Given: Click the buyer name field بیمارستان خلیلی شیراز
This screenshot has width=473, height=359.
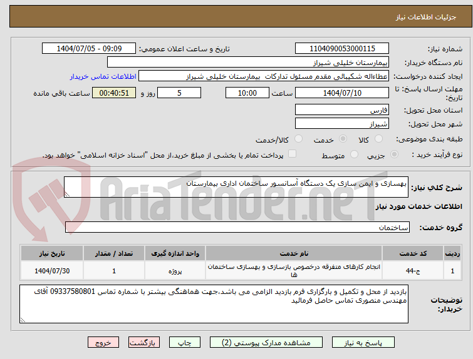Looking at the screenshot, I should pyautogui.click(x=248, y=63).
